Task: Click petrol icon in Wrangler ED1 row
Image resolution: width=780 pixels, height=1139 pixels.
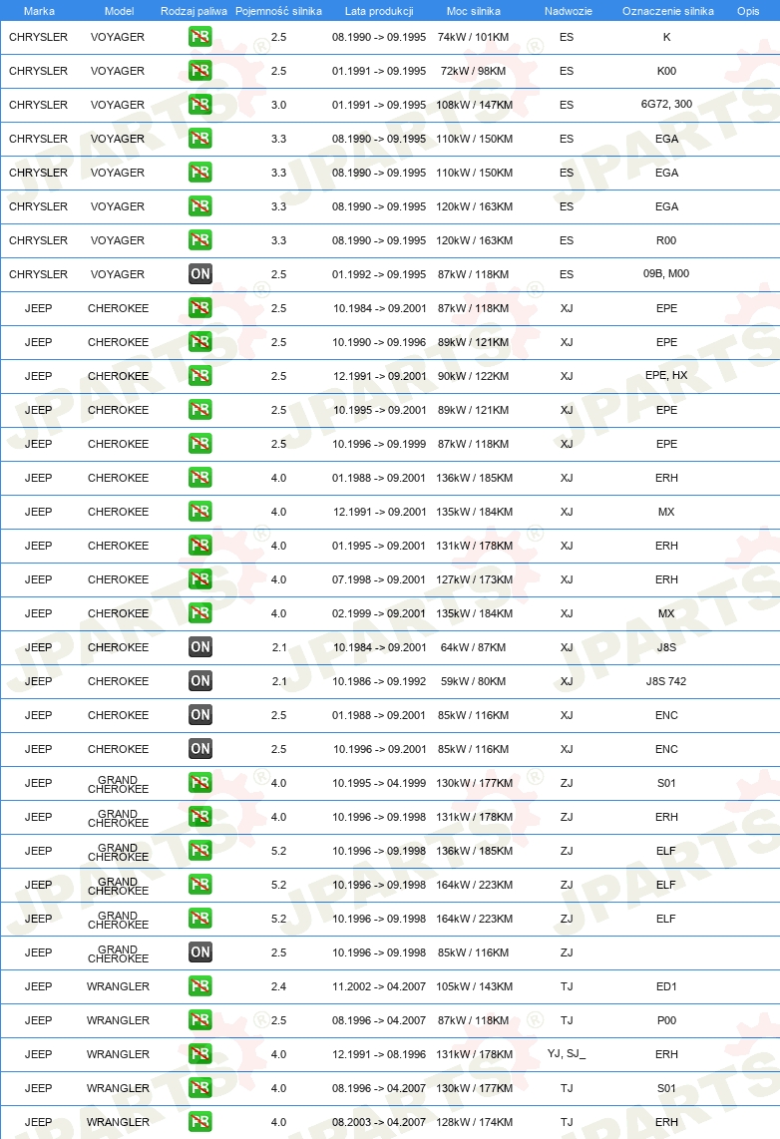Action: click(199, 985)
